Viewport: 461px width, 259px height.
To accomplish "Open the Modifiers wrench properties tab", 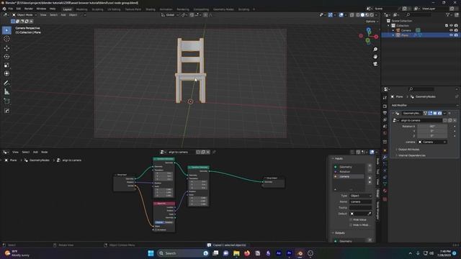I will 385,158.
